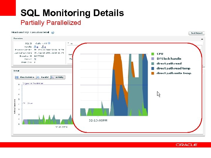Click the 'DFS lock handle' legend label
This screenshot has height=158, width=211.
pos(169,59)
